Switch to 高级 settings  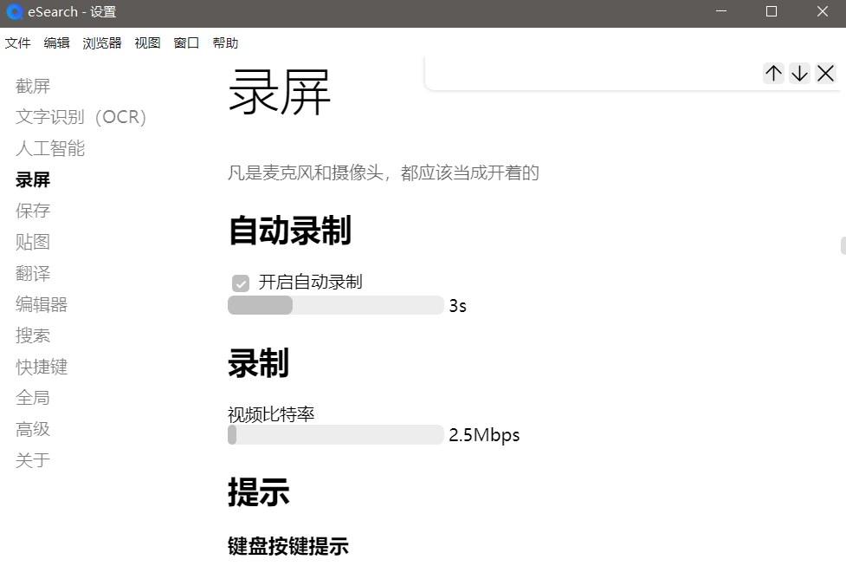[32, 429]
